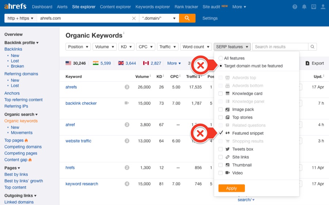Click SERP features badge for ahref keyword
The height and width of the screenshot is (205, 329).
(127, 125)
